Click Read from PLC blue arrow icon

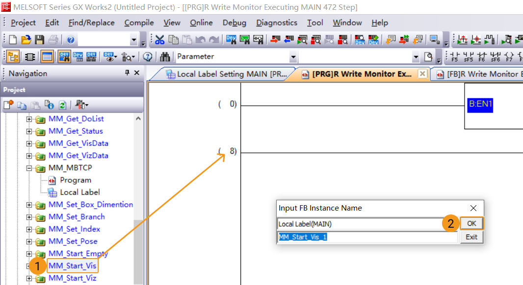[x=288, y=40]
